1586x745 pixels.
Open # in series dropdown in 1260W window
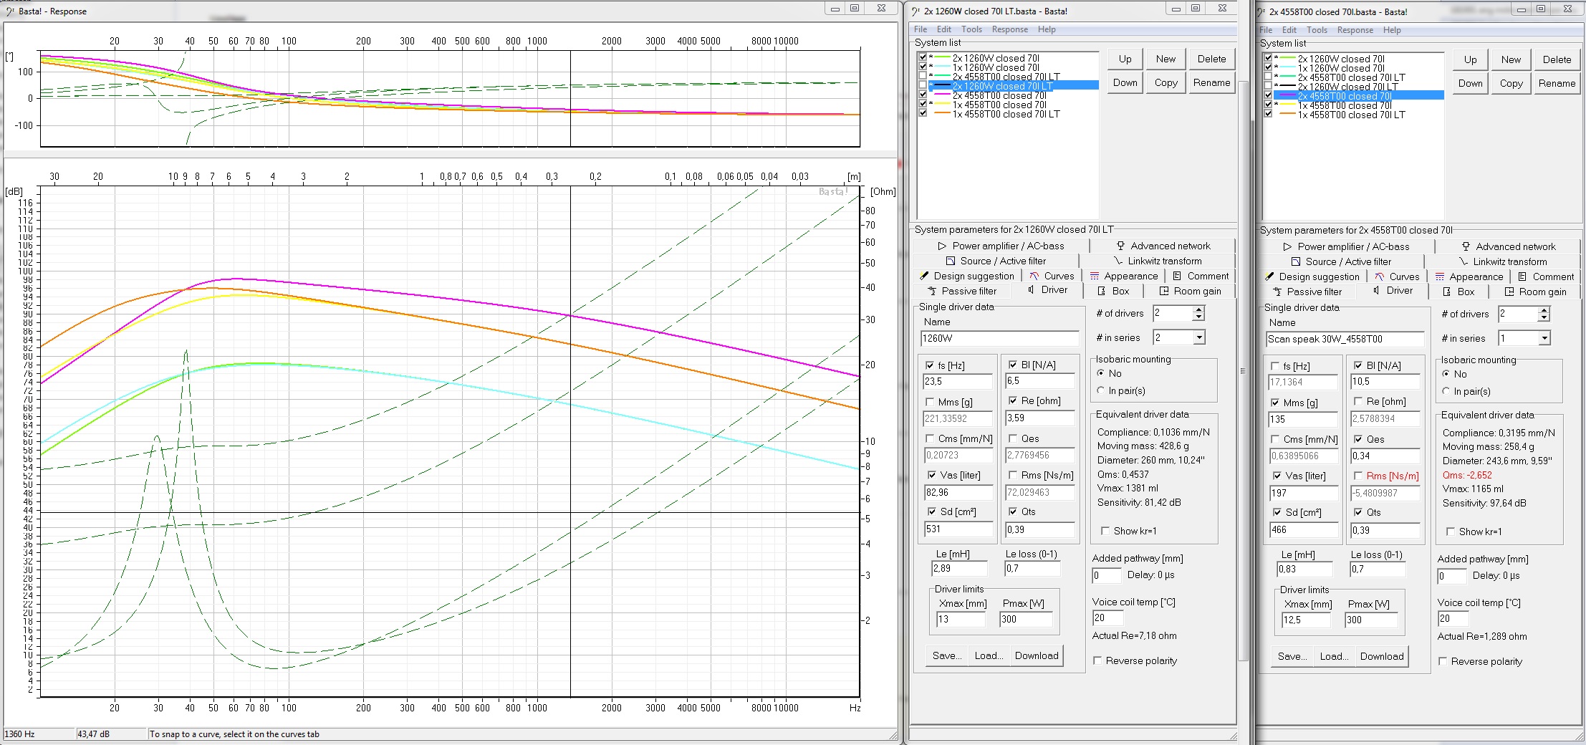[x=1199, y=337]
